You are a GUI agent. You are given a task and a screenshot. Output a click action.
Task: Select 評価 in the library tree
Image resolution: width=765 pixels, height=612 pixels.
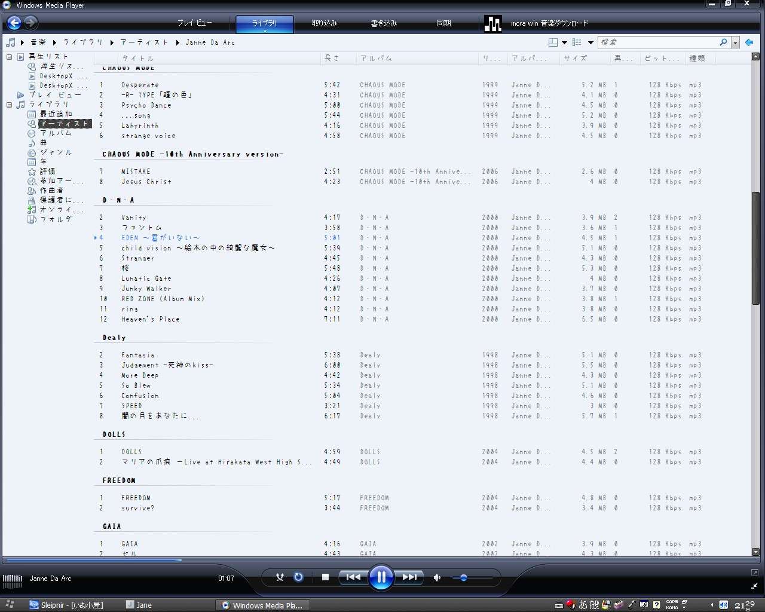[x=47, y=172]
